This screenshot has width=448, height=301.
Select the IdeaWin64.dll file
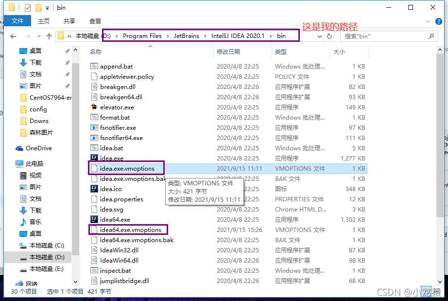[x=119, y=261]
